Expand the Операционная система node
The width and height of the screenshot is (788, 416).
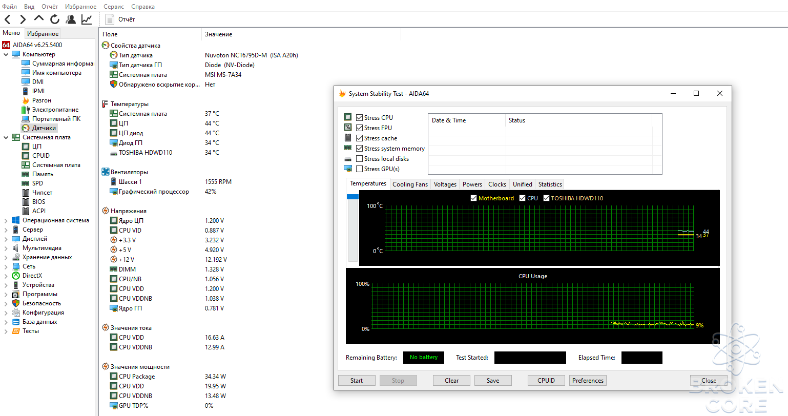6,220
